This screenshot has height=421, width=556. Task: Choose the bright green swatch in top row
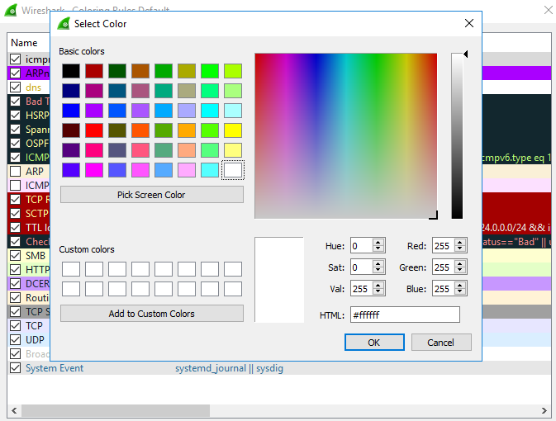click(x=210, y=71)
